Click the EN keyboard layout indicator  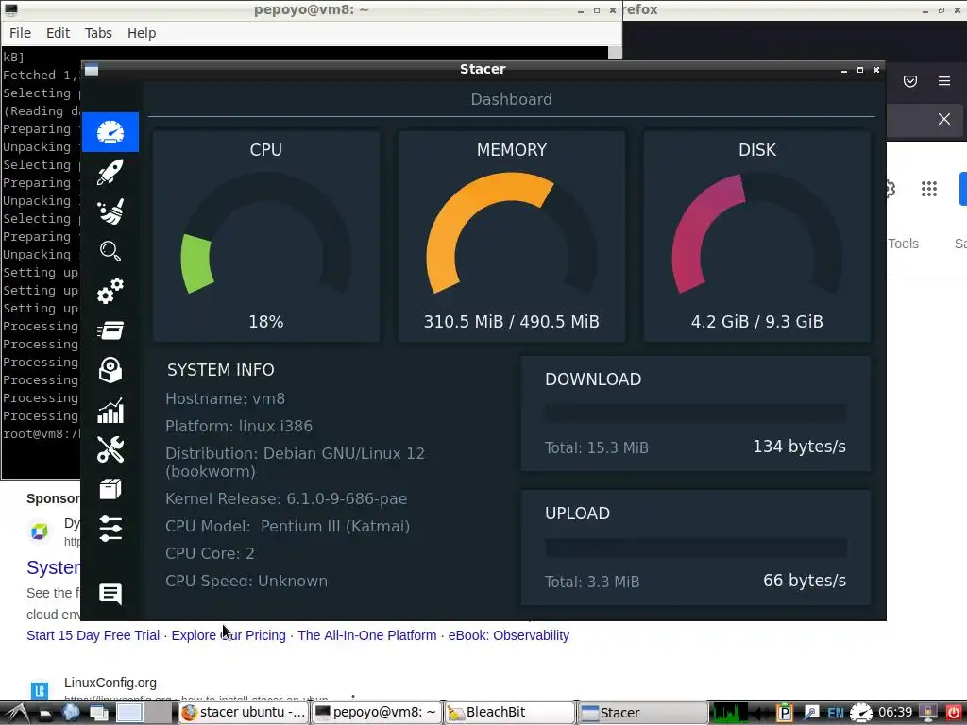point(835,713)
